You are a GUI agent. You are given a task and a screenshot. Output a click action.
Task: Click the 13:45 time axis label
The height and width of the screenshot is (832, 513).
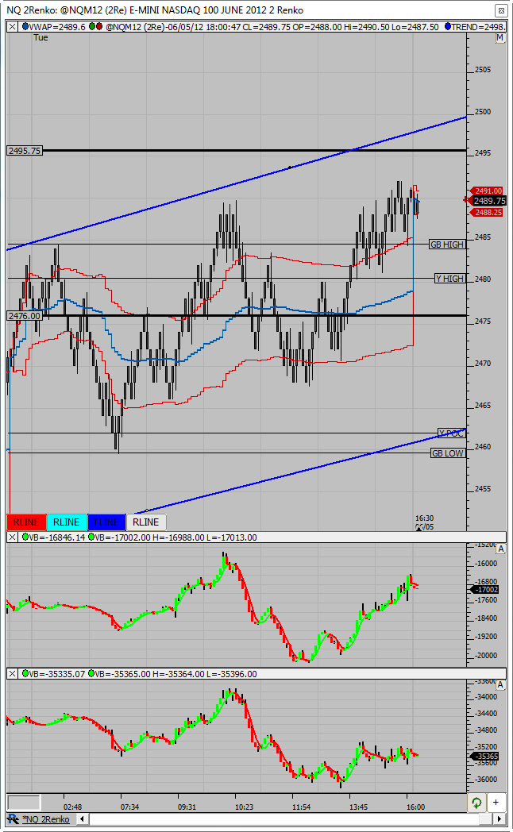click(359, 807)
